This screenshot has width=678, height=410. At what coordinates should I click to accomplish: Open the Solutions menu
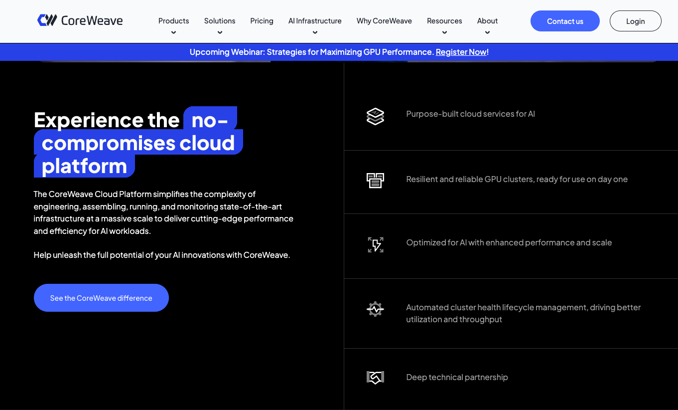pos(220,21)
